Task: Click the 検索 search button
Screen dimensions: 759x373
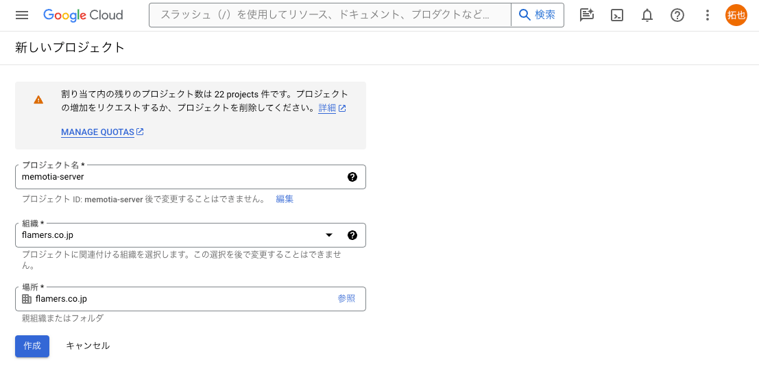Action: click(x=538, y=15)
